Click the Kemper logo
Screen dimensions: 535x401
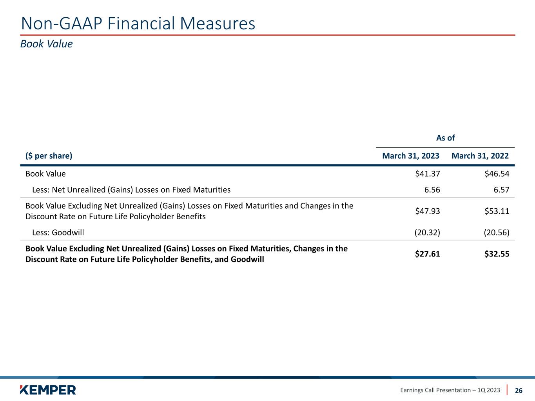click(x=48, y=390)
